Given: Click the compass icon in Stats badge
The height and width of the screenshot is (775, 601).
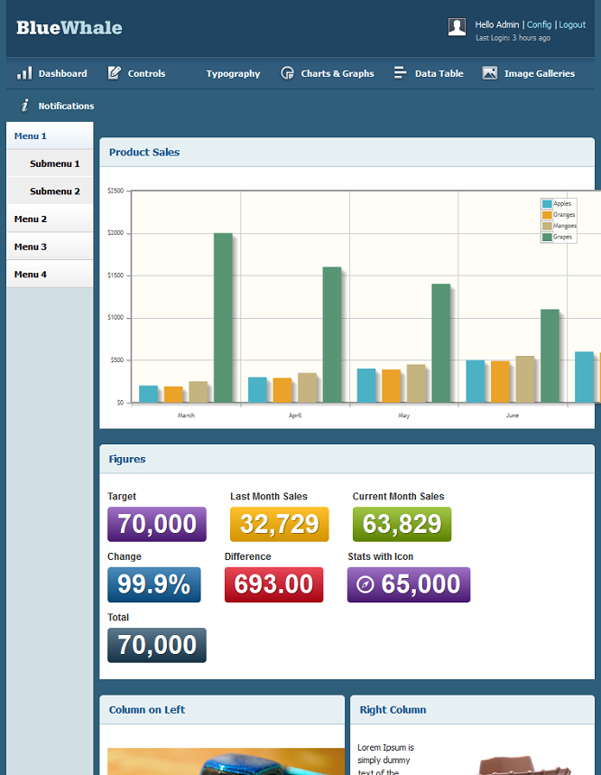Looking at the screenshot, I should tap(365, 584).
